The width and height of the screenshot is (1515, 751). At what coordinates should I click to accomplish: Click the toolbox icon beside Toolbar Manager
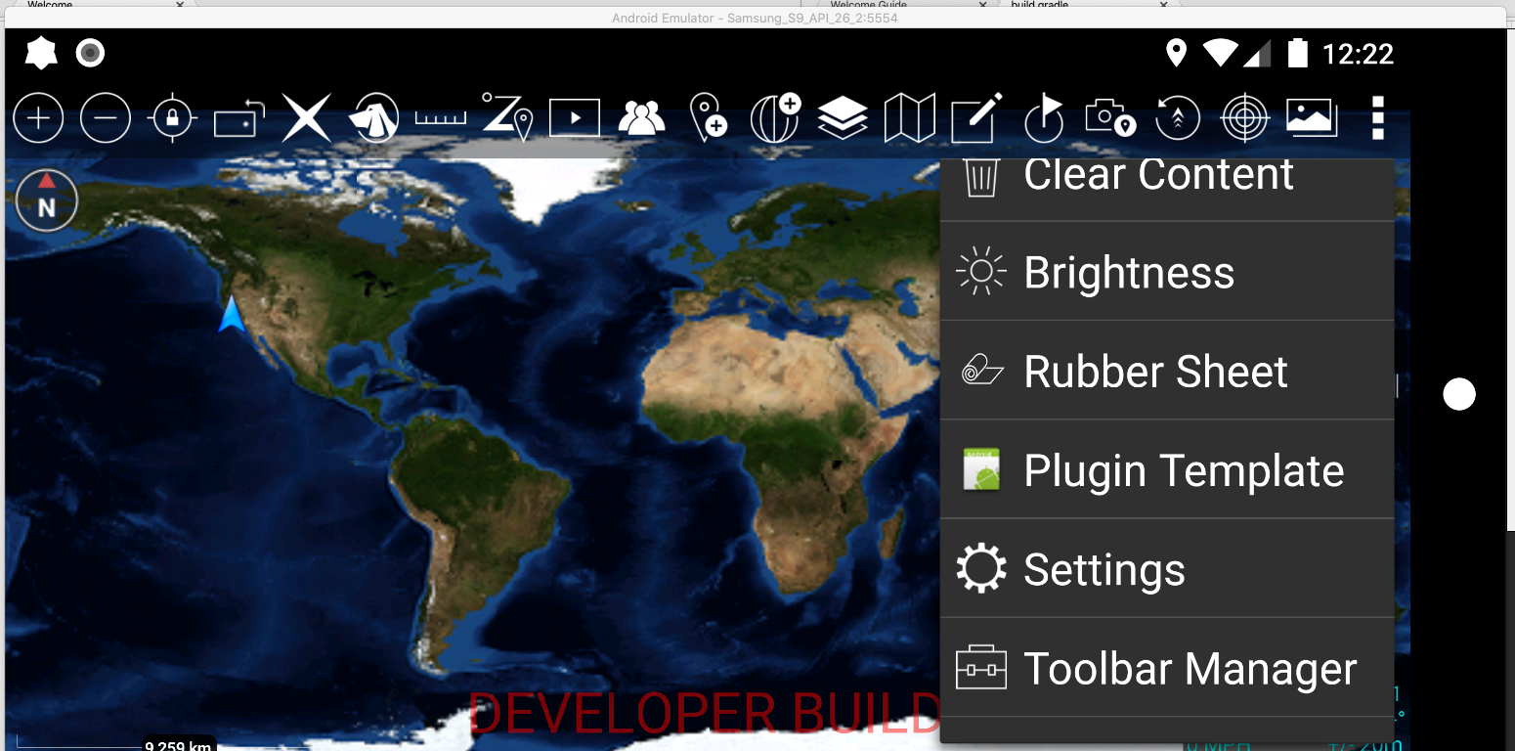tap(981, 668)
